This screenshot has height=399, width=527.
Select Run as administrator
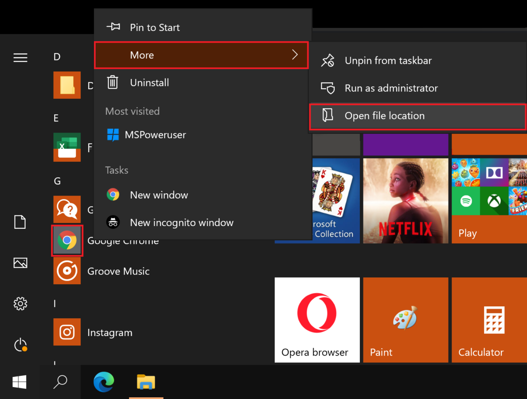(x=391, y=88)
